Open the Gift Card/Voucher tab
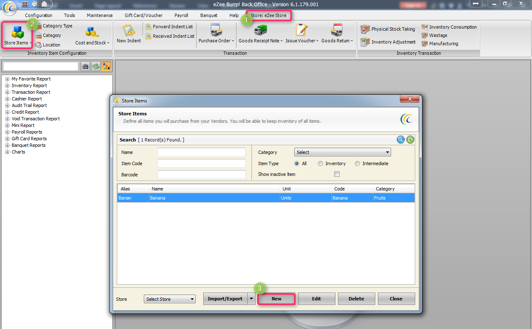Viewport: 532px width, 329px height. (x=144, y=15)
